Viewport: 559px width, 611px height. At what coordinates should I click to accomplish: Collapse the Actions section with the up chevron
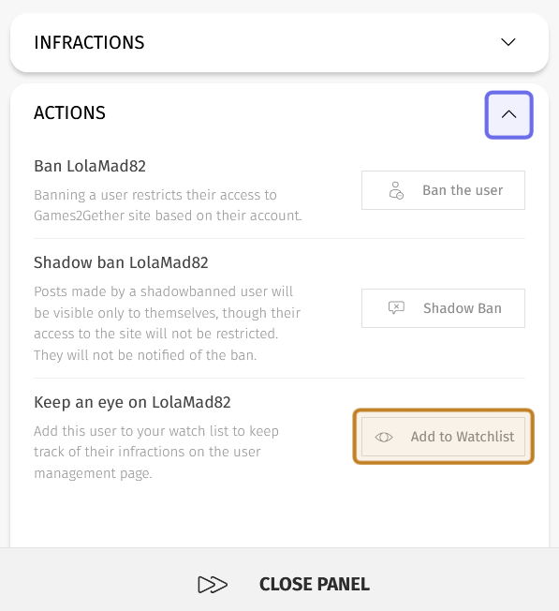[x=508, y=115]
